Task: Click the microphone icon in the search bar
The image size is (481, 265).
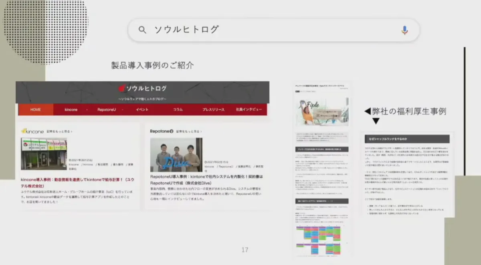Action: 405,30
